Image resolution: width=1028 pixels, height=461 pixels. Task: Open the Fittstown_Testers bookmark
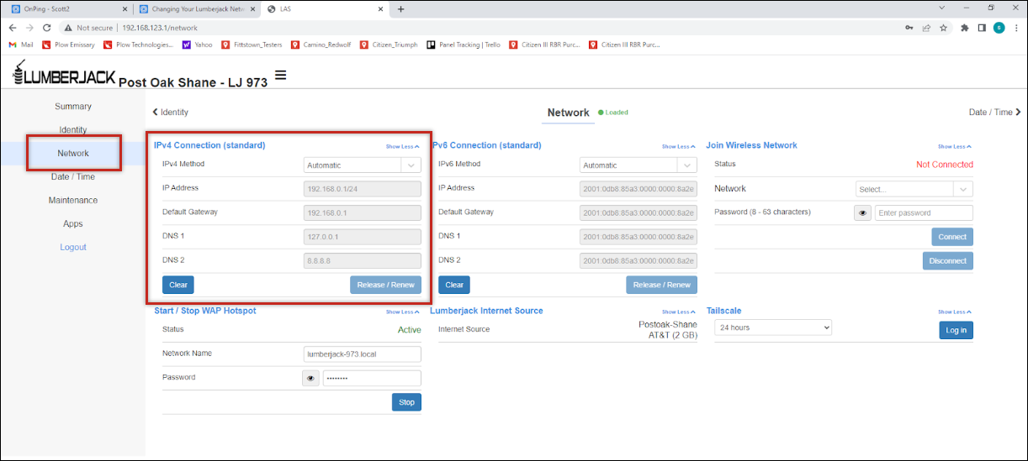(x=252, y=45)
